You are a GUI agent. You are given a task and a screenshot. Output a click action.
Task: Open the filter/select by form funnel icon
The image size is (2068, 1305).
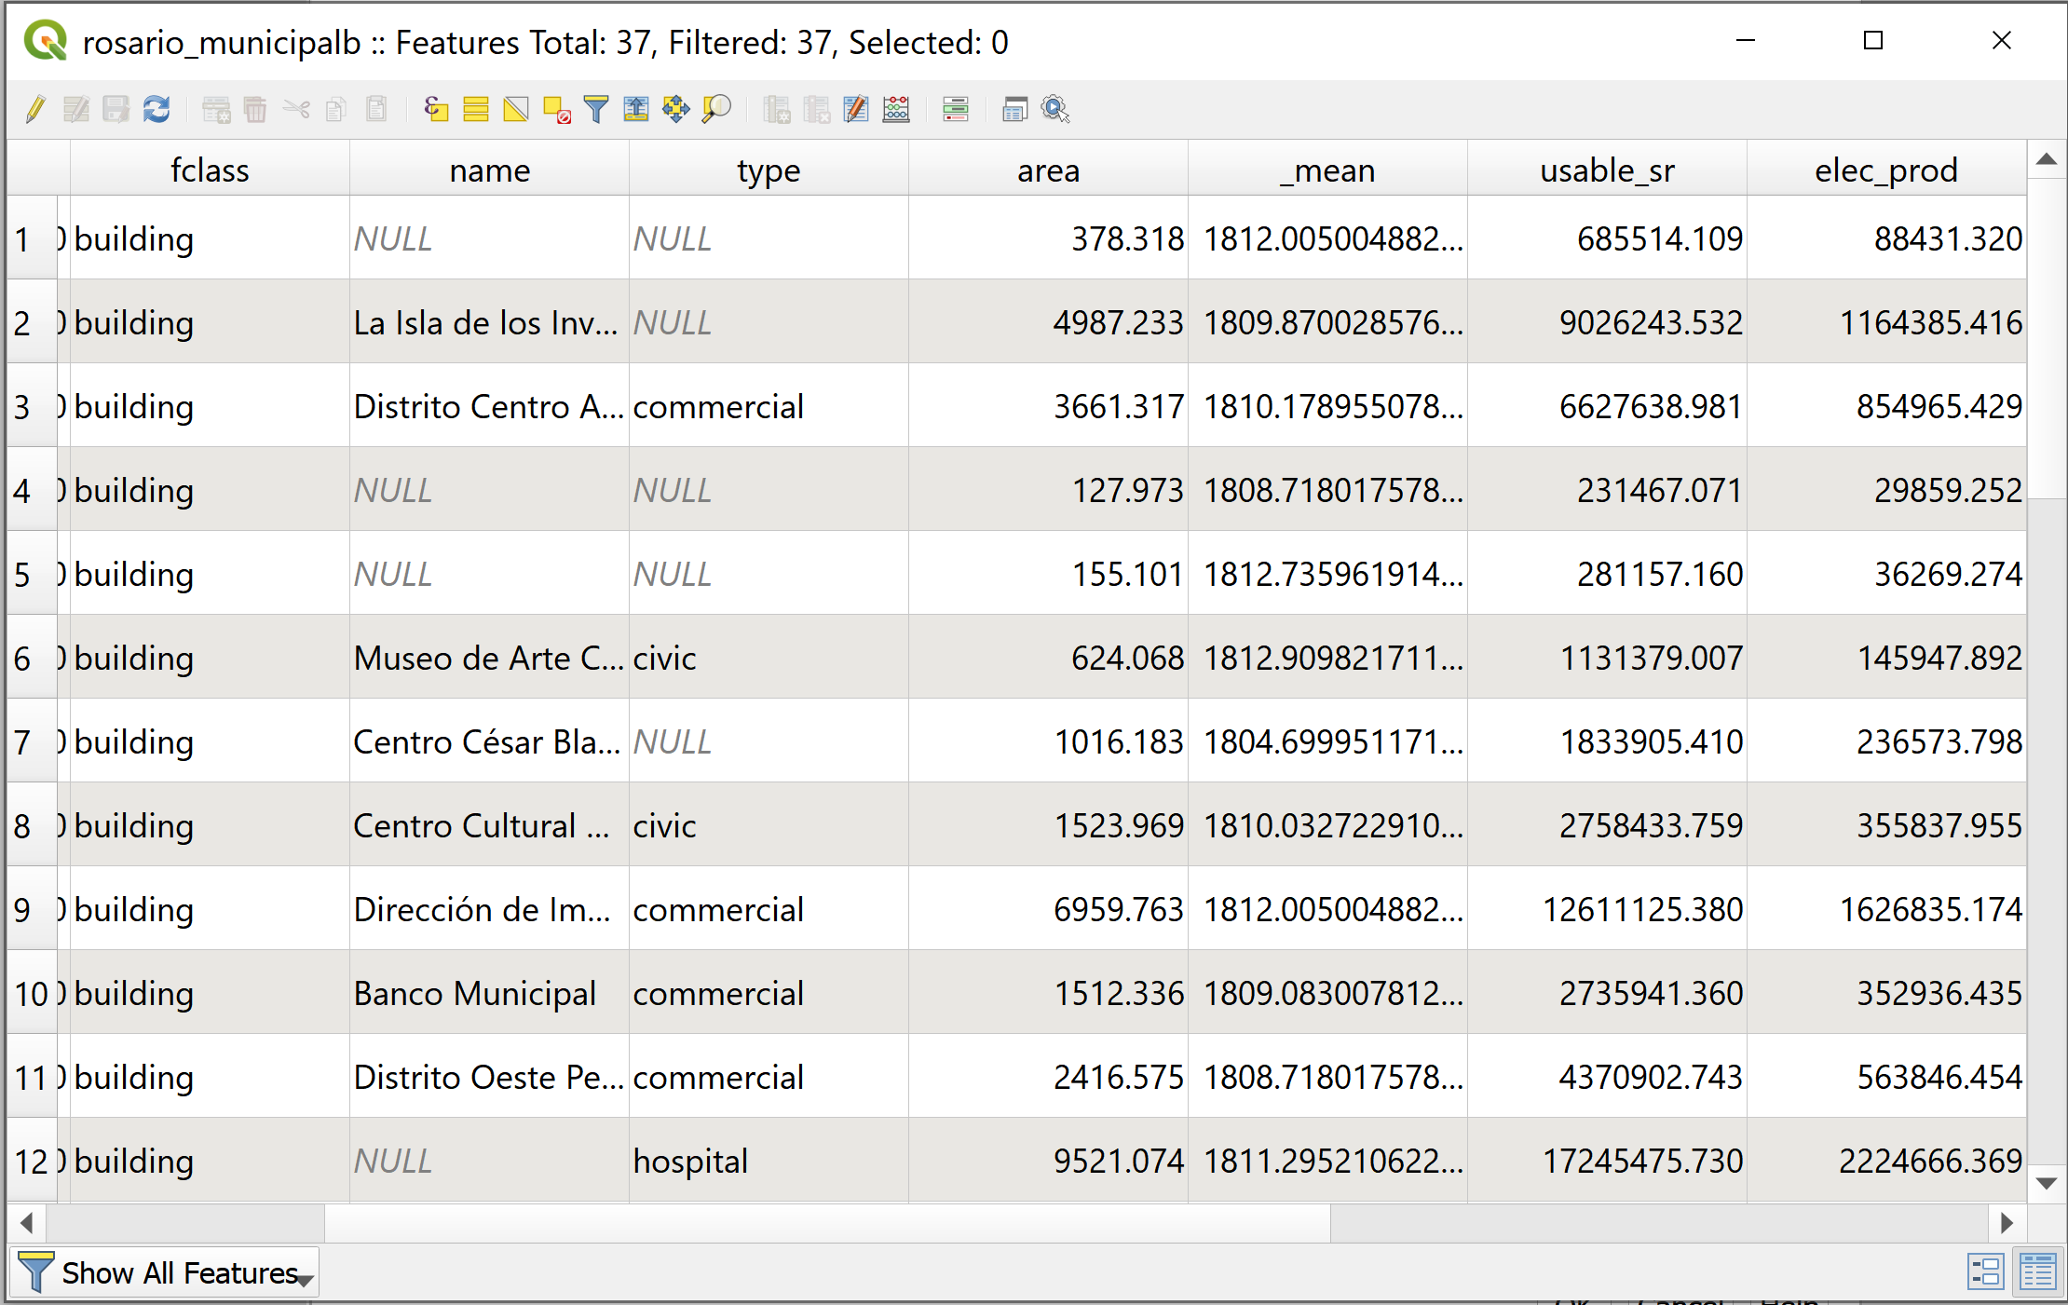click(596, 110)
